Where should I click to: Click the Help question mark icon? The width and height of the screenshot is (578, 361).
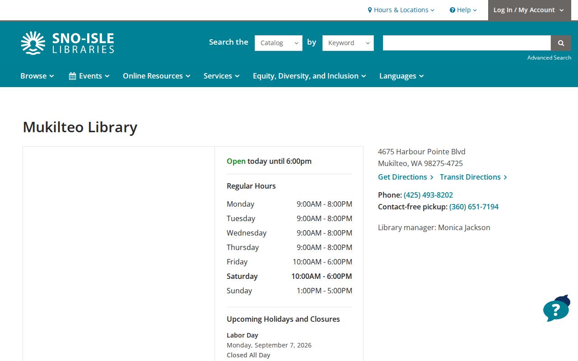452,10
